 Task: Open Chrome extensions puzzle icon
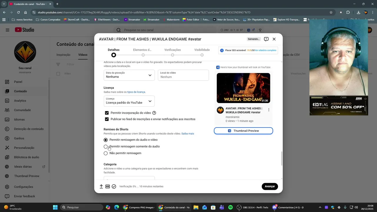click(x=348, y=12)
